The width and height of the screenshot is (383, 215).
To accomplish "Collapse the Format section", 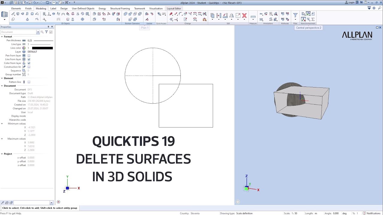I will point(2,37).
